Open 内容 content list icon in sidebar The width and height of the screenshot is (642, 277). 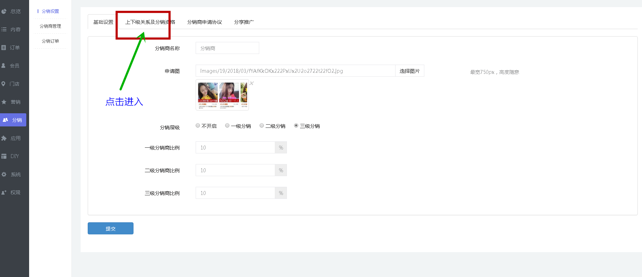tap(4, 29)
